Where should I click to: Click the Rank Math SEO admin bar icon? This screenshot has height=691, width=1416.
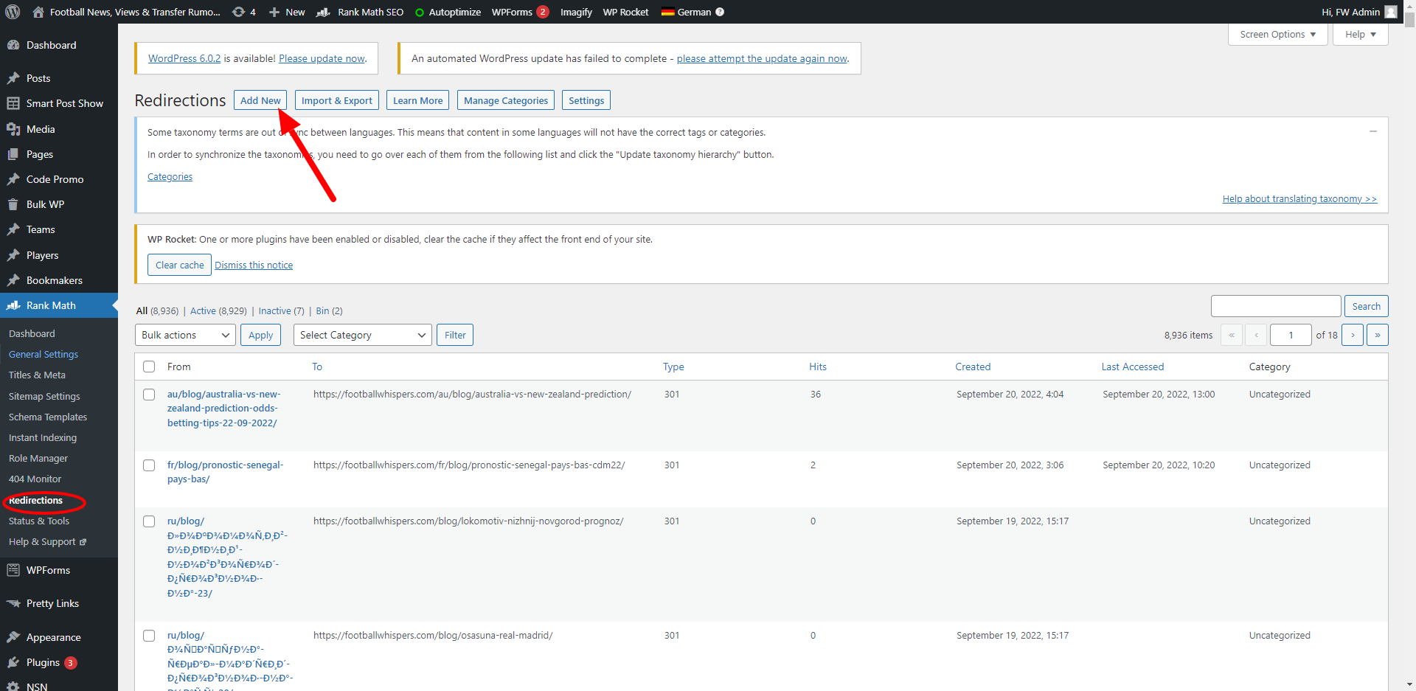click(323, 12)
